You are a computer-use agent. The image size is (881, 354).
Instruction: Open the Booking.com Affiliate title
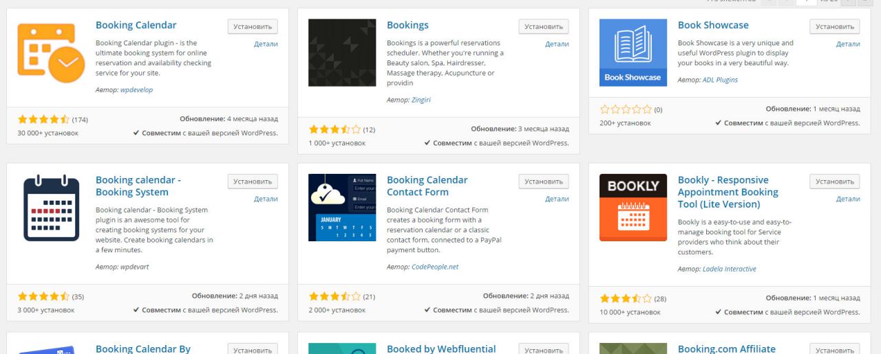pos(727,349)
